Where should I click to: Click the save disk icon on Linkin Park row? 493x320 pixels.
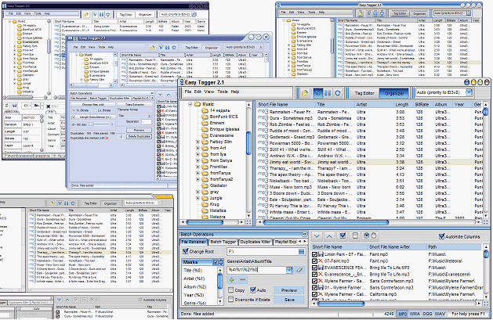(321, 254)
